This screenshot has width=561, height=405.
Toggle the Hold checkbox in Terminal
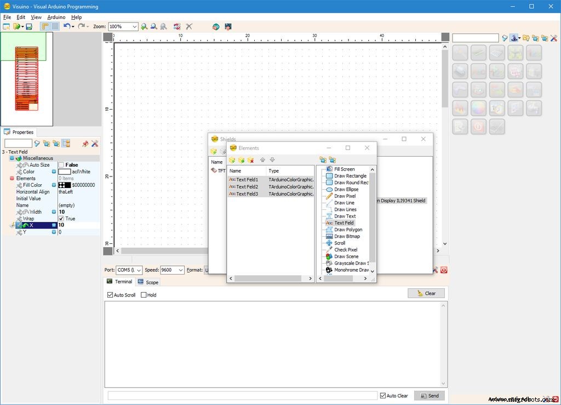(144, 295)
